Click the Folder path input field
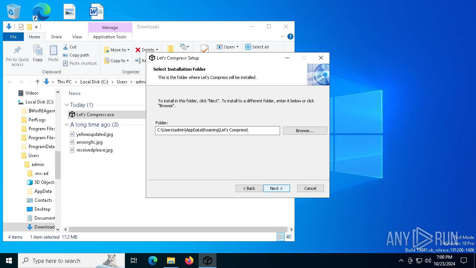The height and width of the screenshot is (268, 476). [218, 130]
